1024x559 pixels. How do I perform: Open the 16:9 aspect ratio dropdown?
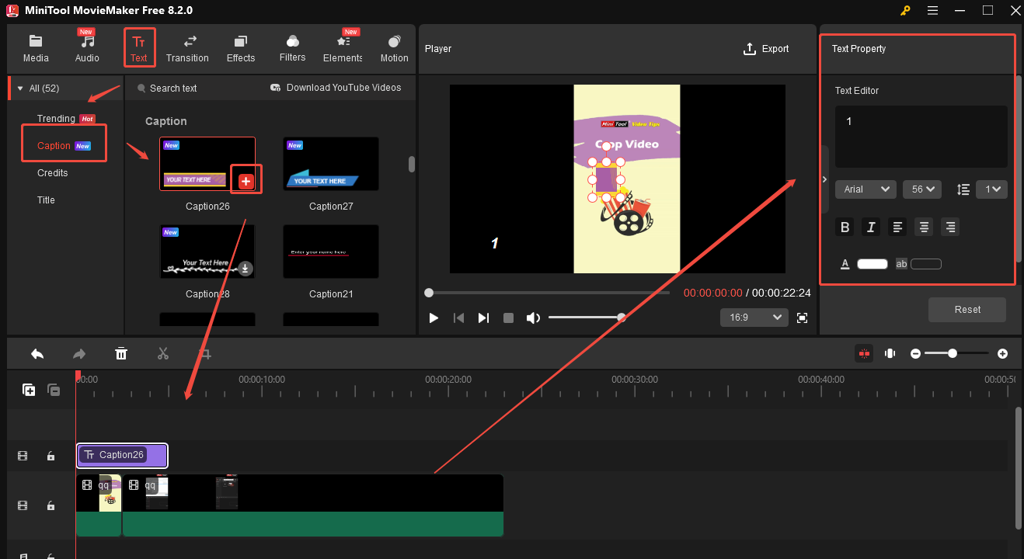click(754, 318)
